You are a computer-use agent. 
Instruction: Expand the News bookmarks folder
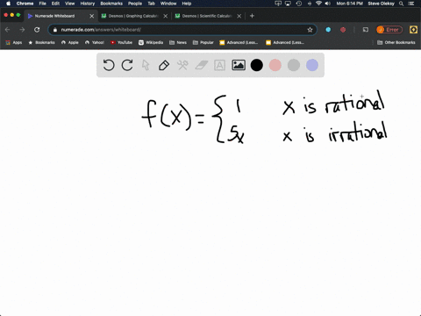pyautogui.click(x=178, y=42)
